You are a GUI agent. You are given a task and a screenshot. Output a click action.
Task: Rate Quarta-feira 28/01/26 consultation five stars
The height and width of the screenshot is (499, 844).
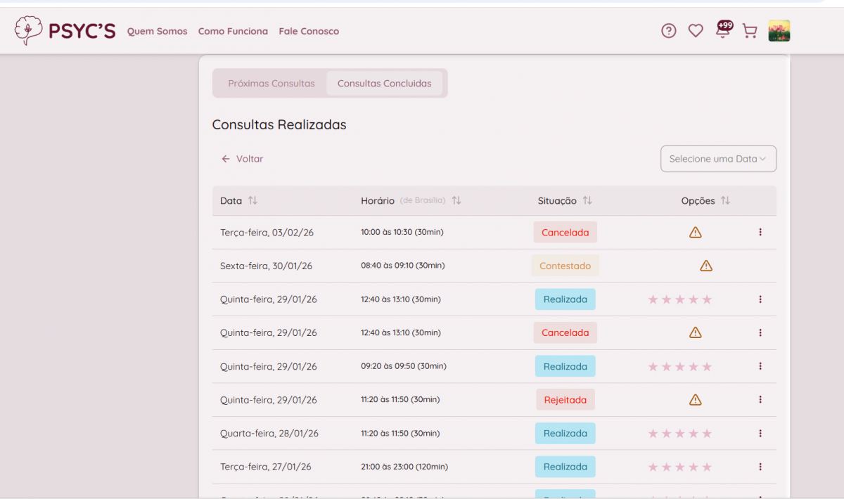click(x=707, y=434)
